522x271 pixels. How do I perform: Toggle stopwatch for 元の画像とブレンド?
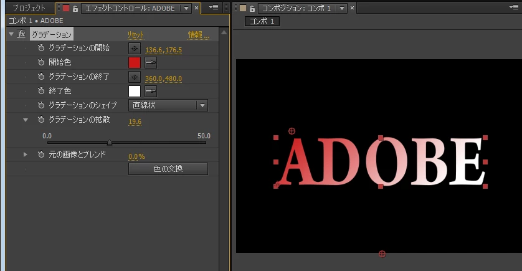pyautogui.click(x=41, y=155)
